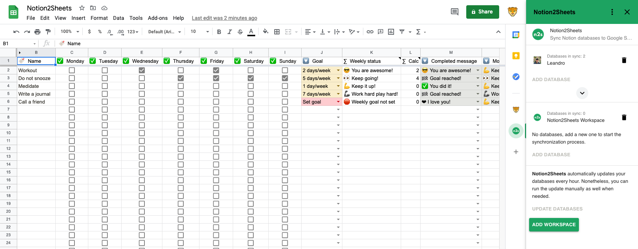
Task: Open the File menu
Action: [x=31, y=18]
